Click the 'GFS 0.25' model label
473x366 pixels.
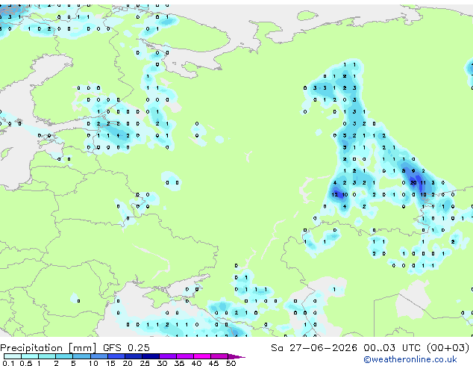[126, 348]
